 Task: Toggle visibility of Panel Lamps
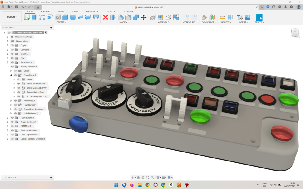12,62
